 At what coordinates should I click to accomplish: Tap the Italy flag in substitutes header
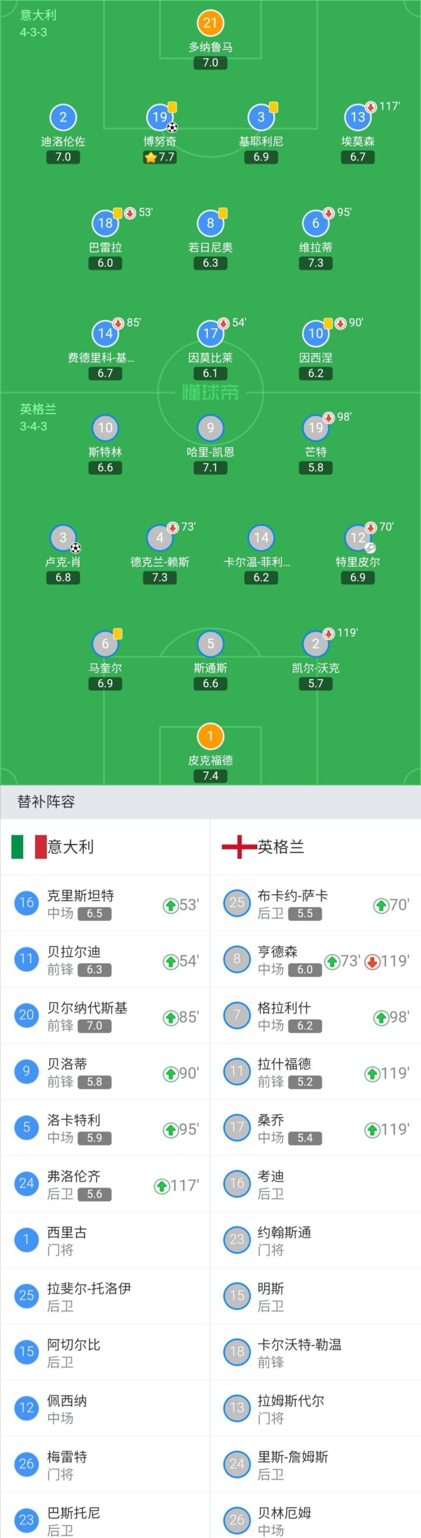tap(29, 847)
